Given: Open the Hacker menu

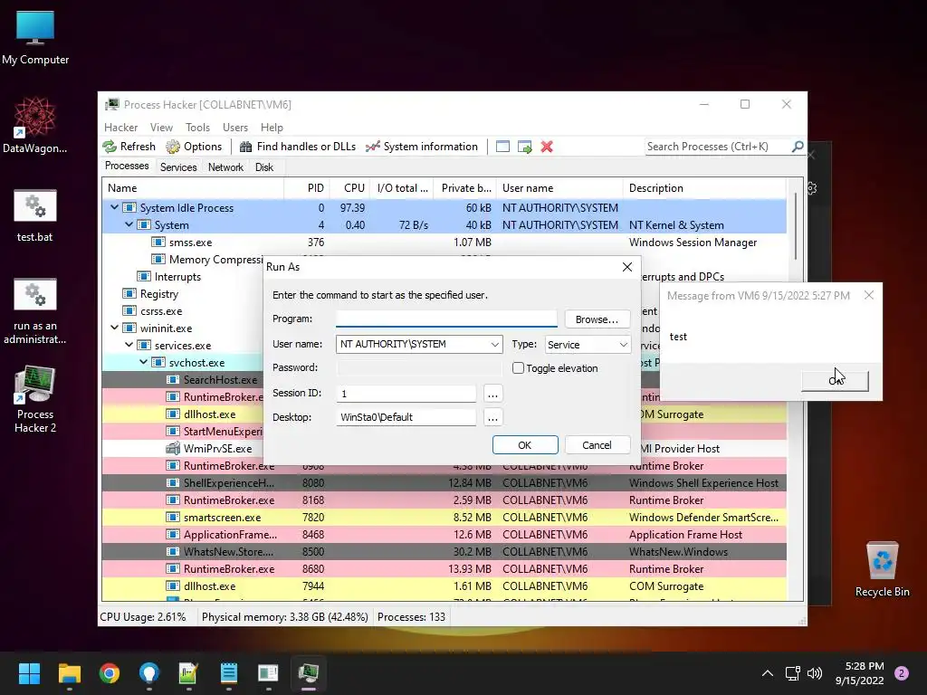Looking at the screenshot, I should (x=120, y=127).
